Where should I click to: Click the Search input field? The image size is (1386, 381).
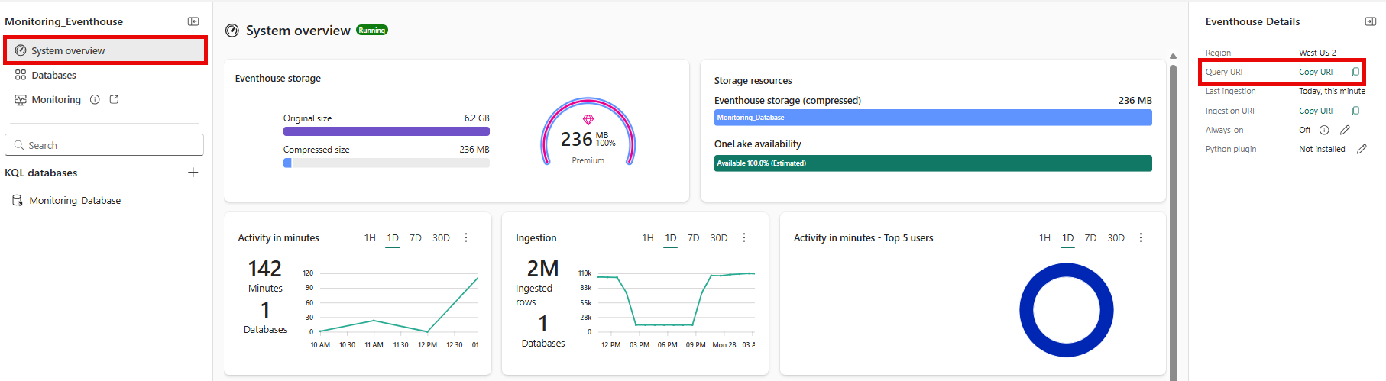click(104, 145)
